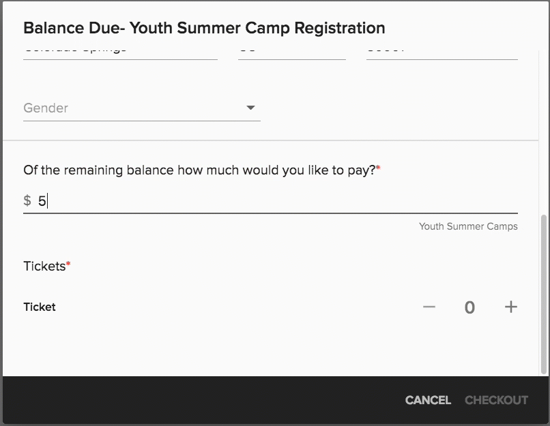Click the CANCEL button
Screen dimensions: 550x426
pyautogui.click(x=428, y=400)
